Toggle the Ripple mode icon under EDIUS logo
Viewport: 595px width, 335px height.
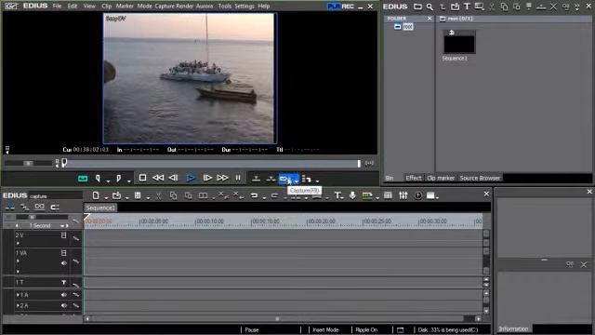tap(25, 207)
